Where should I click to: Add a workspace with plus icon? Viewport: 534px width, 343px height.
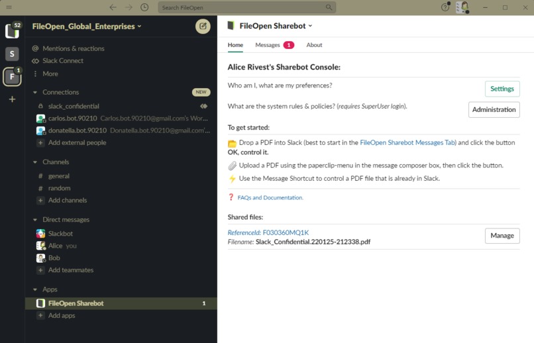pos(12,99)
